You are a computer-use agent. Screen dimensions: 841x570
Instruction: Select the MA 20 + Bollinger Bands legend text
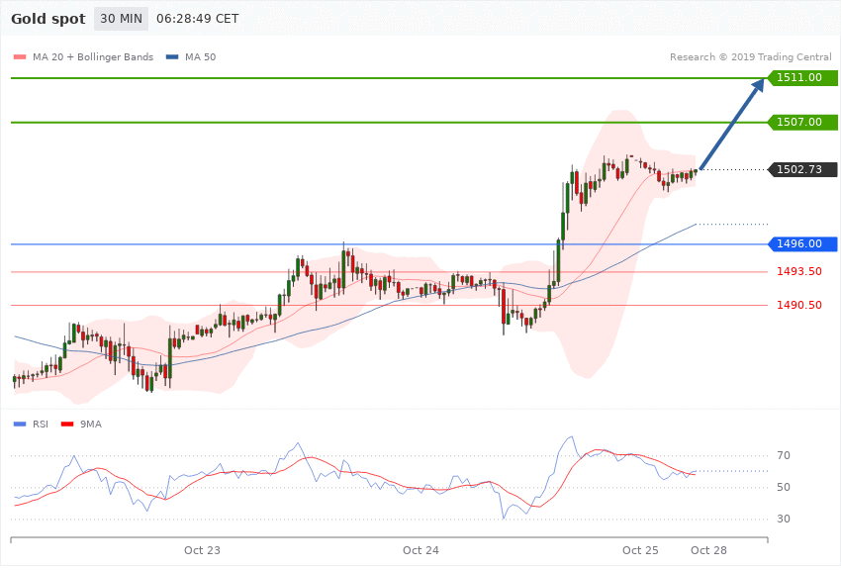[93, 57]
